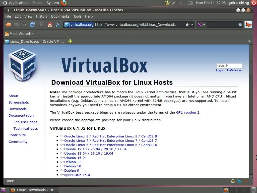Click the red power button in panel

(x=254, y=3)
